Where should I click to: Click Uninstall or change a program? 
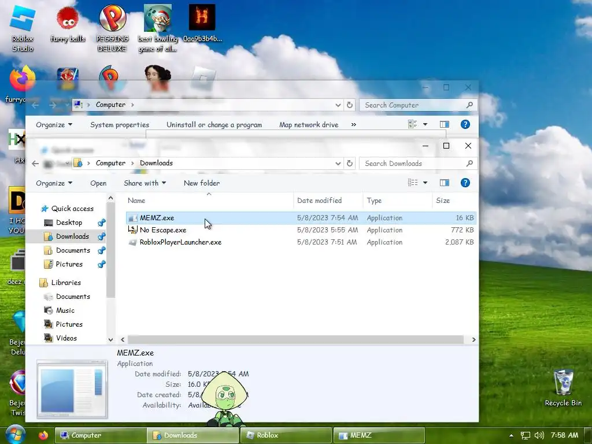214,125
